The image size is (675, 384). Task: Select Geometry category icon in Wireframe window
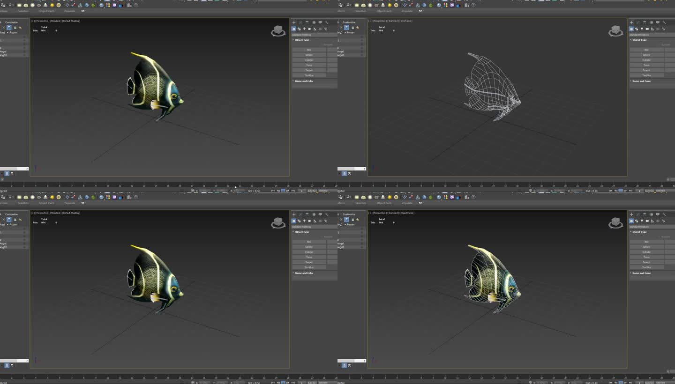click(x=631, y=29)
